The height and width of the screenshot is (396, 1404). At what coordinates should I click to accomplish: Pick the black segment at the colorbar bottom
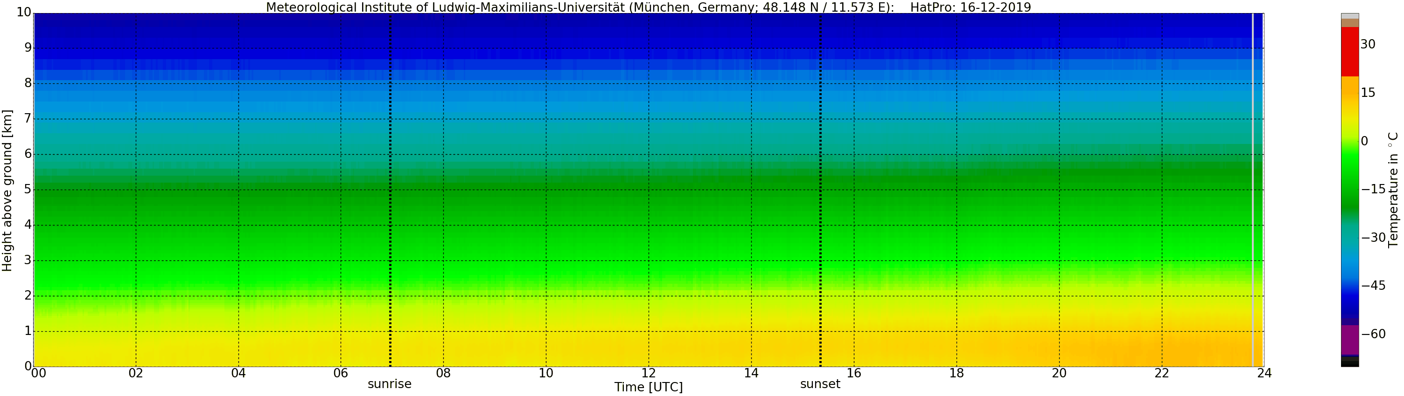click(1349, 364)
